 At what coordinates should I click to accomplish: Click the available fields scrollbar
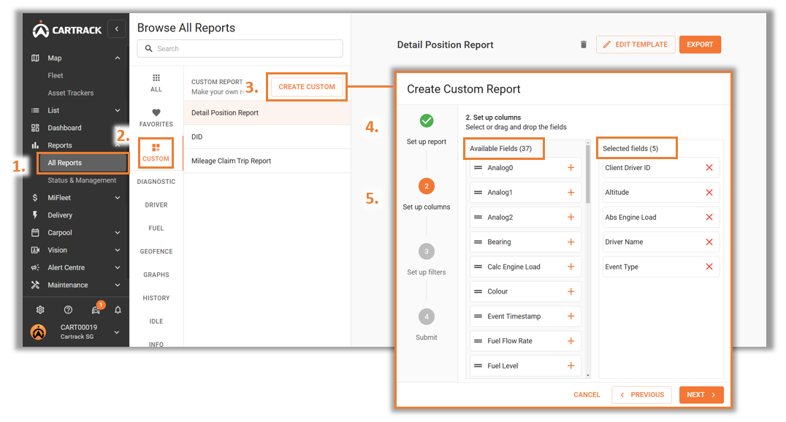pos(588,175)
